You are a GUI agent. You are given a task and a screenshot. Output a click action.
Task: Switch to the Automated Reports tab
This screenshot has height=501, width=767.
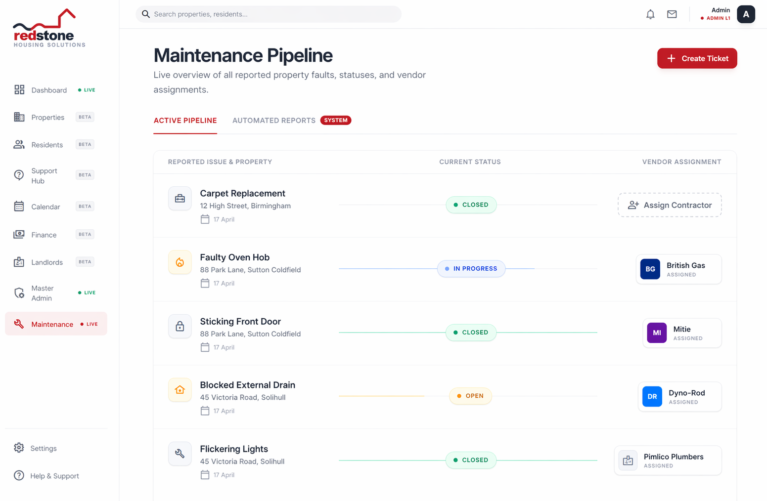[273, 120]
